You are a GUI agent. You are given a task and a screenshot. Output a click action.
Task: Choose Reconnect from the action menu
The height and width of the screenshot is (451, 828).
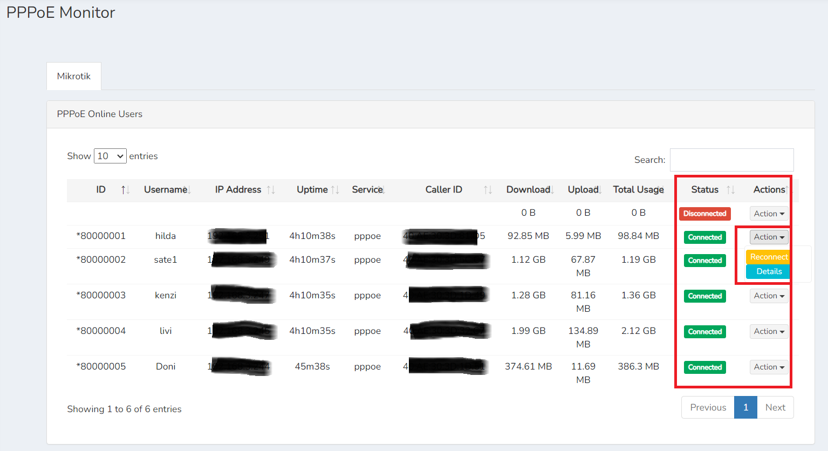[769, 257]
